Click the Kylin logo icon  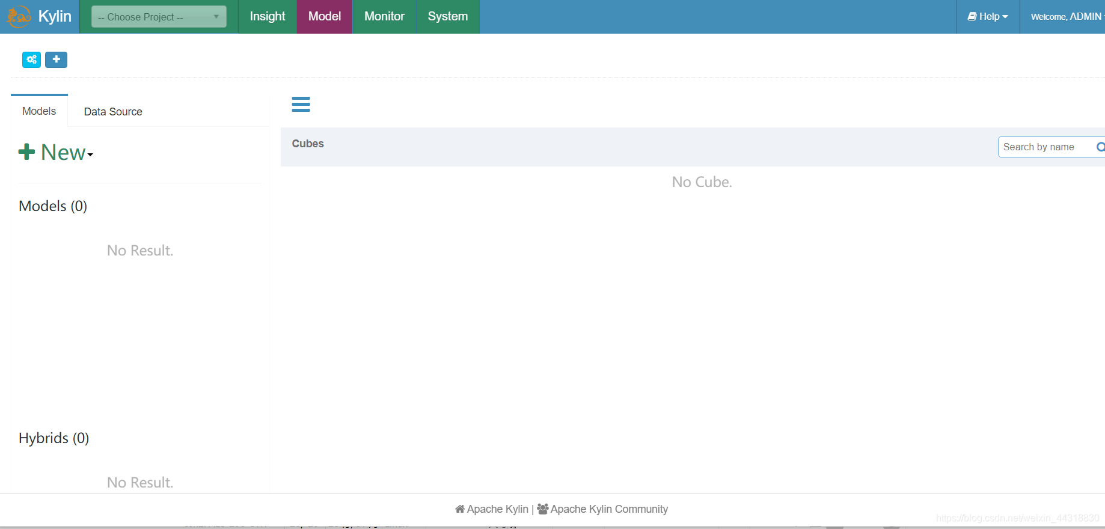click(x=19, y=16)
